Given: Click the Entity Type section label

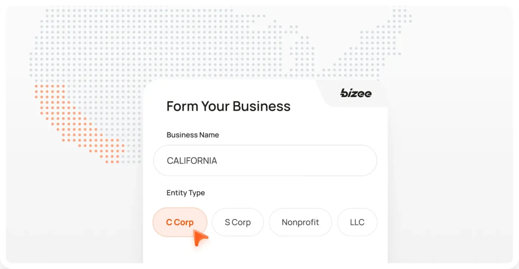Looking at the screenshot, I should click(185, 193).
